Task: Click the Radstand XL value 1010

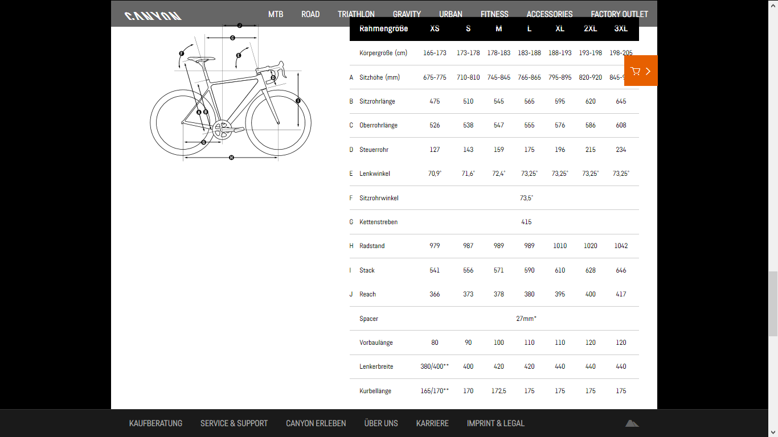Action: pyautogui.click(x=560, y=246)
